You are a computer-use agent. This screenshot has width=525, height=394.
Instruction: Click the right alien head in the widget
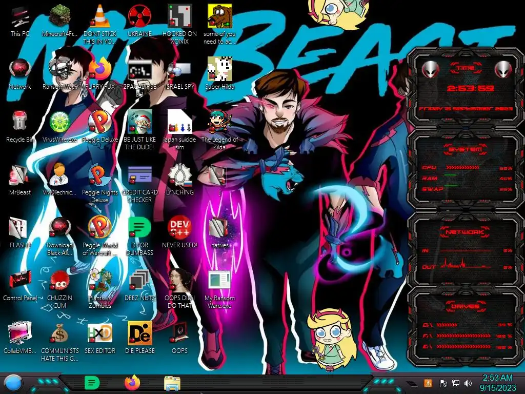pos(503,69)
